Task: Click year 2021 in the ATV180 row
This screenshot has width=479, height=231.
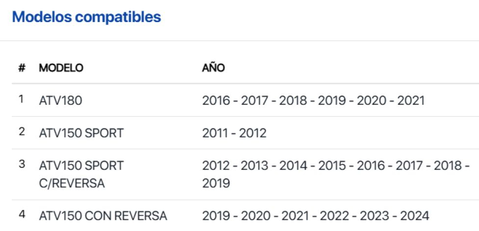Action: (411, 101)
